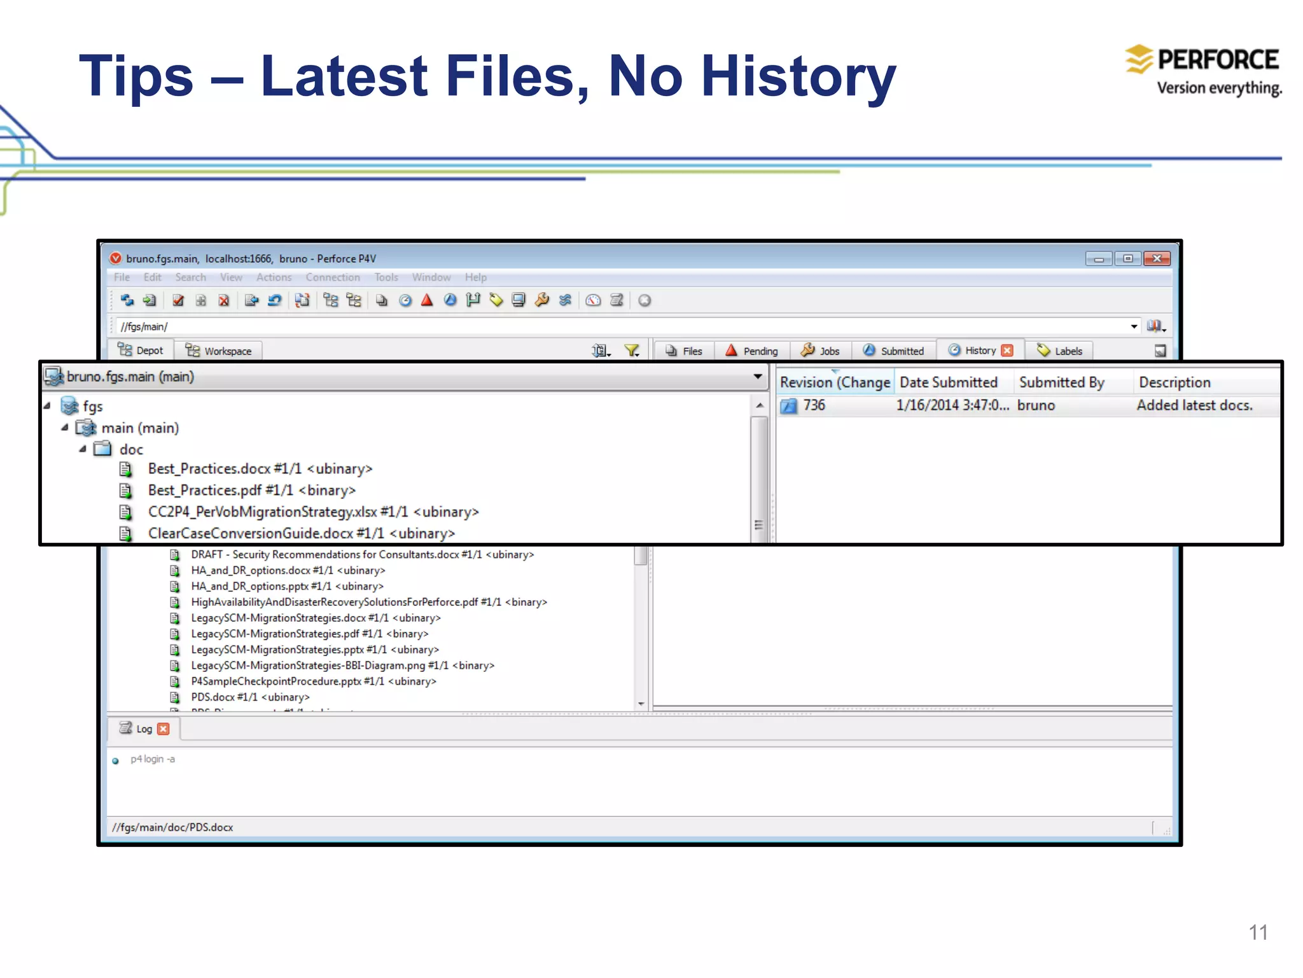Click the Diff files toolbar icon

(302, 300)
